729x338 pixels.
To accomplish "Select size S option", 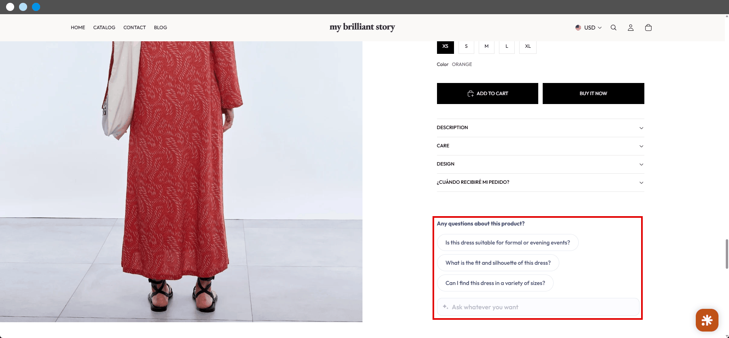I will (x=466, y=47).
